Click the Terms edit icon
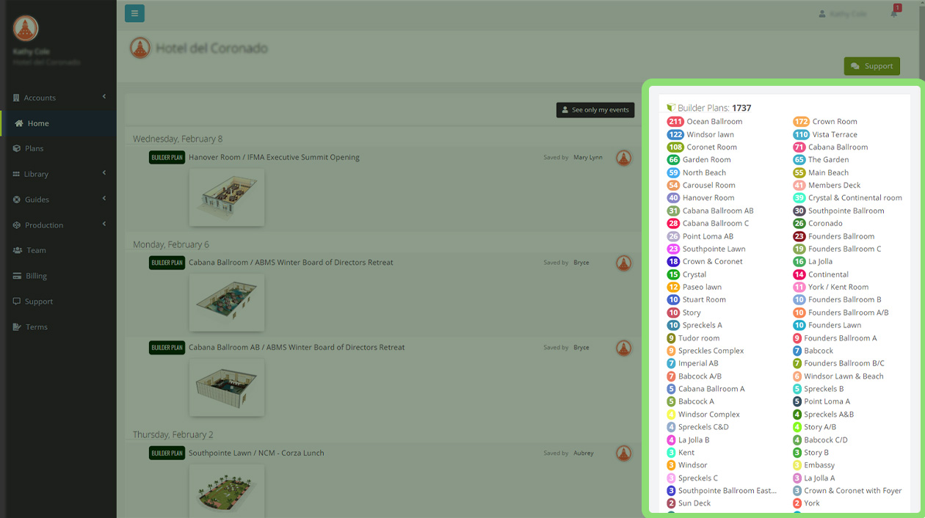This screenshot has width=925, height=518. tap(17, 327)
